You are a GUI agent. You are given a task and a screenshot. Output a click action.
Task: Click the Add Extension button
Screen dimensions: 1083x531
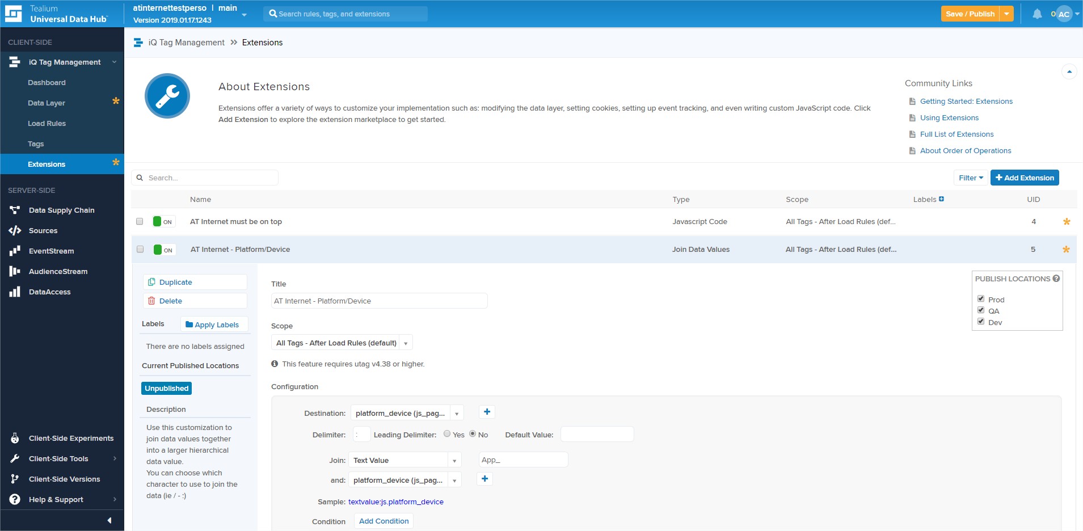pos(1025,178)
